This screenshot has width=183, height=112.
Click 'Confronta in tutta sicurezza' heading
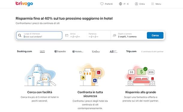click(x=90, y=94)
